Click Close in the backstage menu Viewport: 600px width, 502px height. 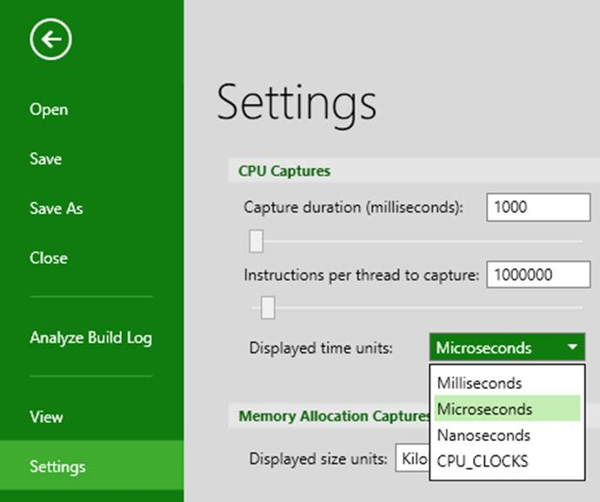click(x=49, y=258)
